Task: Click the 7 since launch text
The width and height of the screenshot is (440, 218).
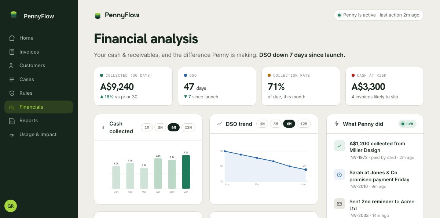Action: click(201, 97)
